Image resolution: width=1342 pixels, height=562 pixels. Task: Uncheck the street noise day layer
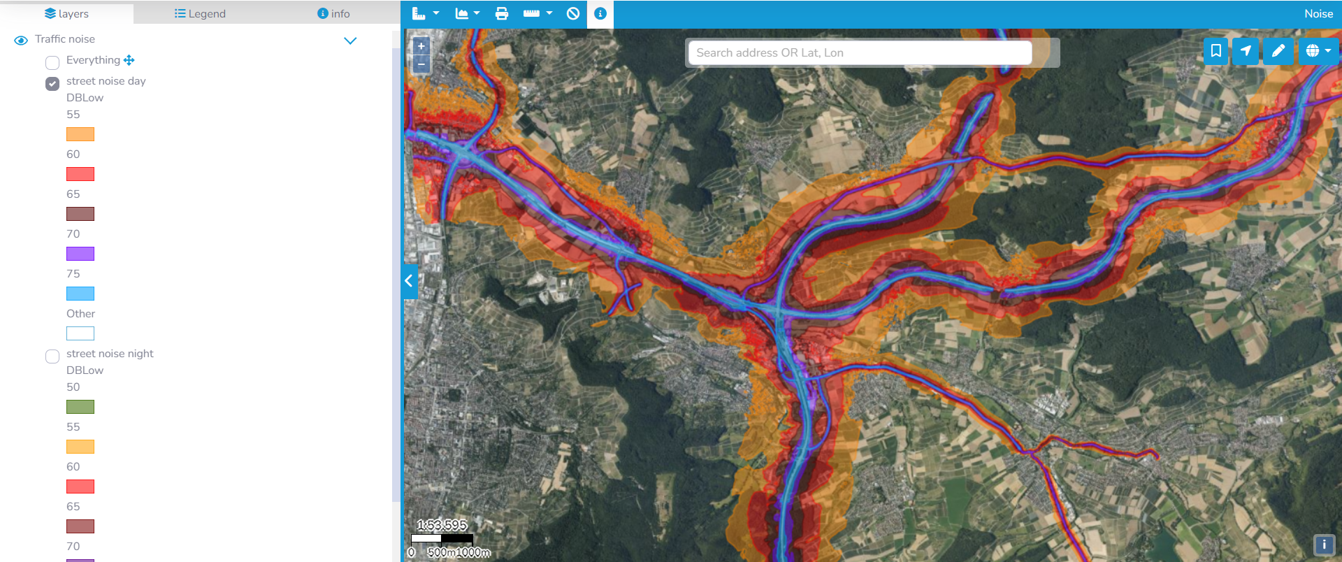pyautogui.click(x=52, y=84)
